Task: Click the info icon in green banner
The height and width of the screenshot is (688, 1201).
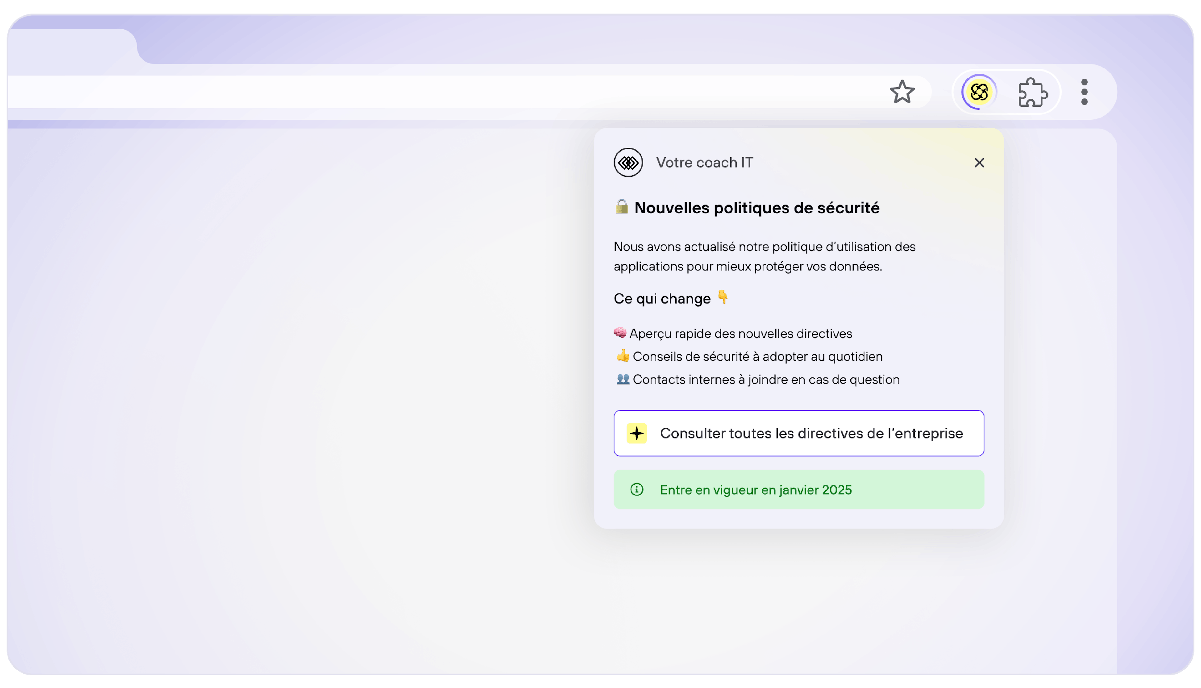Action: pyautogui.click(x=637, y=490)
